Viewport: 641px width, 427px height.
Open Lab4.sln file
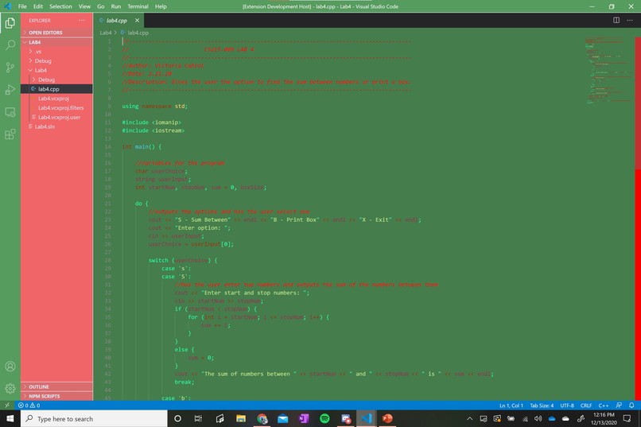coord(56,126)
